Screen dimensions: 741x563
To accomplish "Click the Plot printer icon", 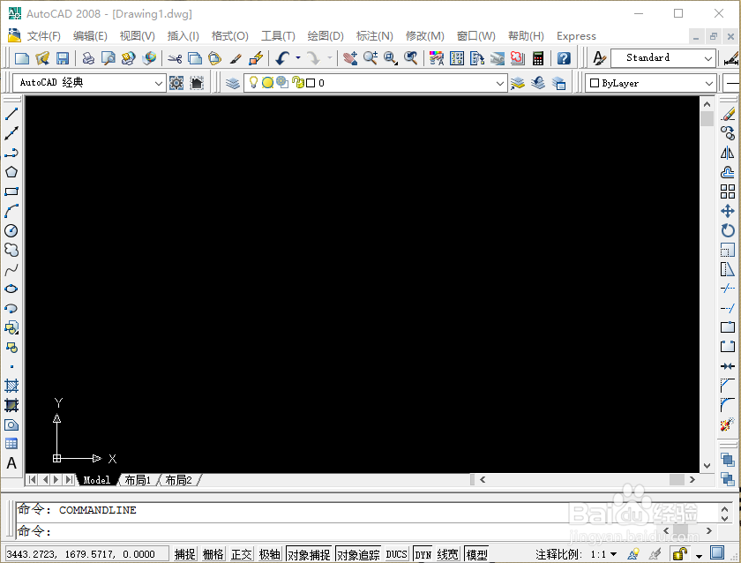I will (x=88, y=58).
